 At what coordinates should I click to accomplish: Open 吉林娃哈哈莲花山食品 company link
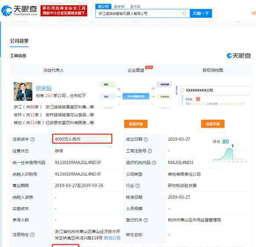69,115
